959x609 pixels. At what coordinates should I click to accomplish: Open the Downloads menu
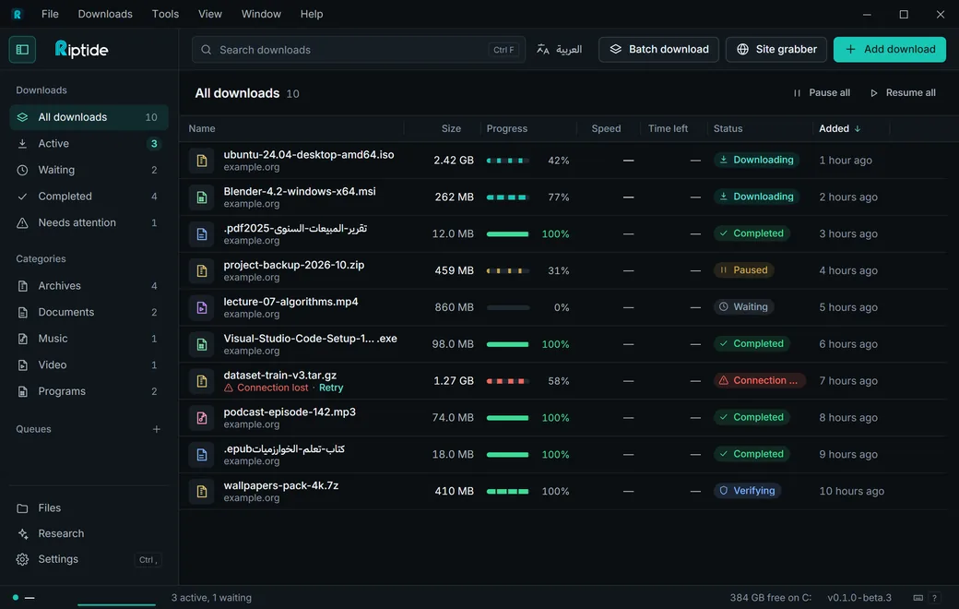[x=105, y=14]
